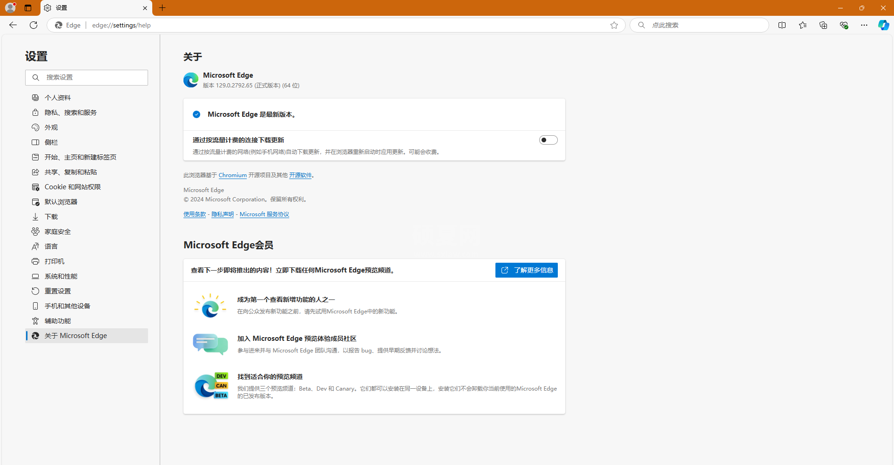
Task: Click the DEV CAN BETA channels icon
Action: click(211, 386)
